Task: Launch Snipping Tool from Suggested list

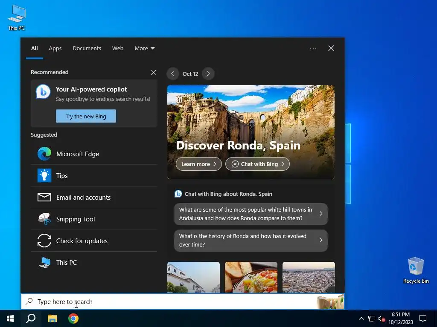Action: (94, 219)
